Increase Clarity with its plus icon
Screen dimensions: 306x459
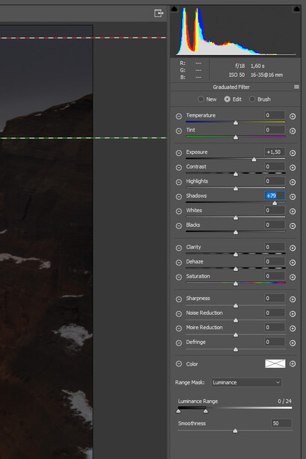[293, 248]
